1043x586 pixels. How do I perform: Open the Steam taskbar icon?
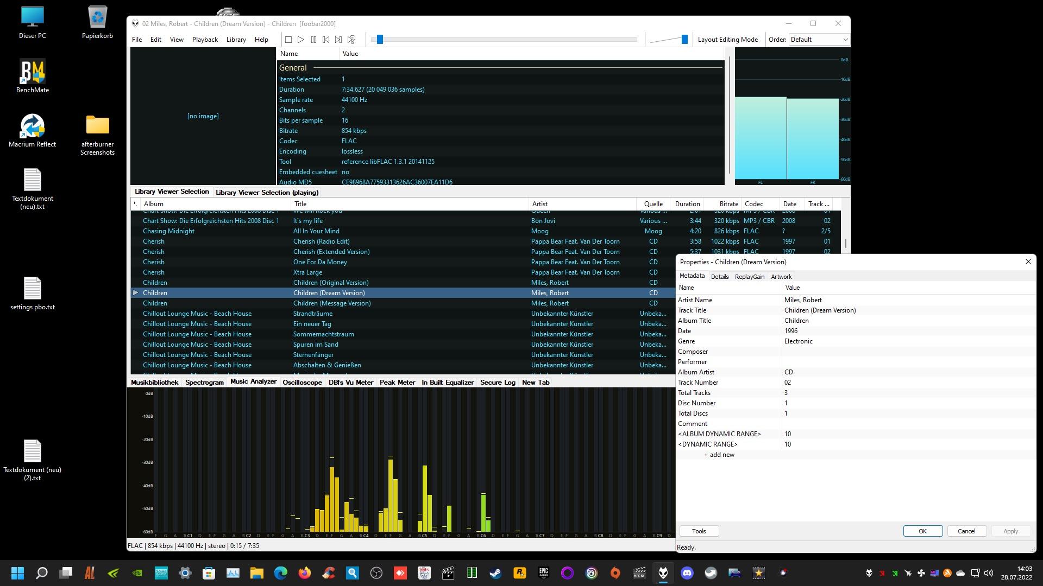(x=495, y=573)
